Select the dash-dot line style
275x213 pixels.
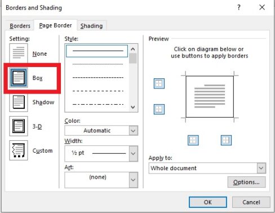click(97, 104)
